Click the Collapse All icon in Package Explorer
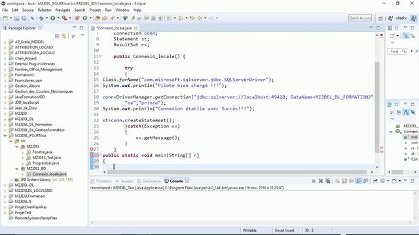This screenshot has height=235, width=419. pos(57,36)
